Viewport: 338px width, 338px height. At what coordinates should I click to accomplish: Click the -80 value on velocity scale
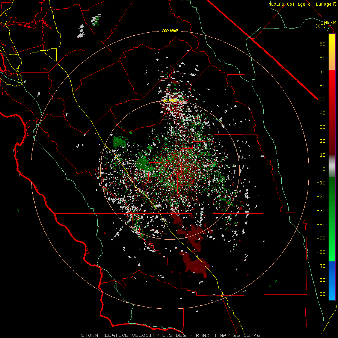tap(321, 280)
